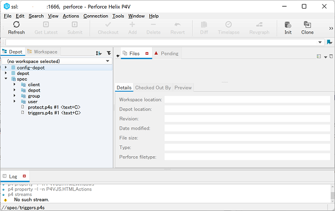Open the Help menu
This screenshot has height=211, width=335.
click(154, 16)
